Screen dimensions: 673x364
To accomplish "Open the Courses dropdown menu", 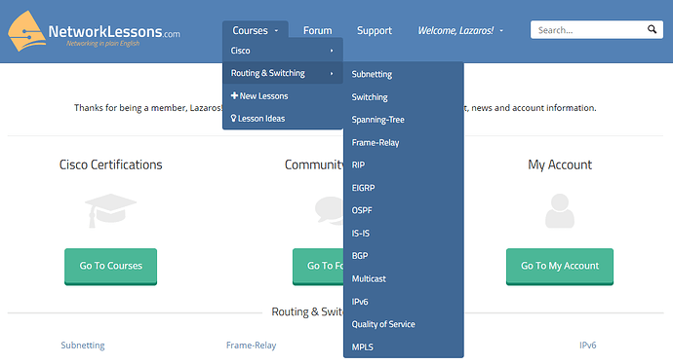I will coord(256,30).
